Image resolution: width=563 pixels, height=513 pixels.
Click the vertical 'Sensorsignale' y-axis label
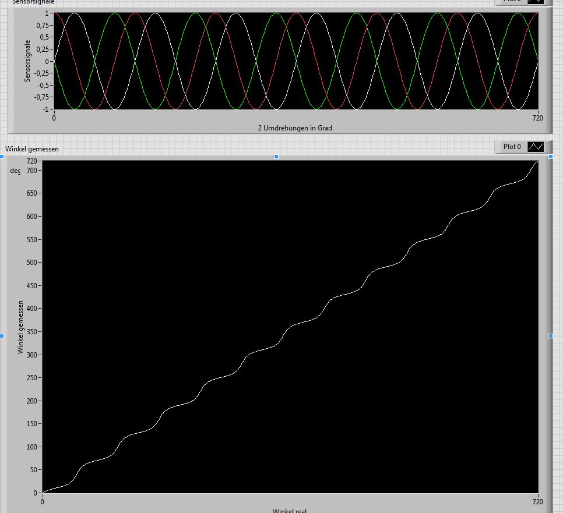pos(27,61)
